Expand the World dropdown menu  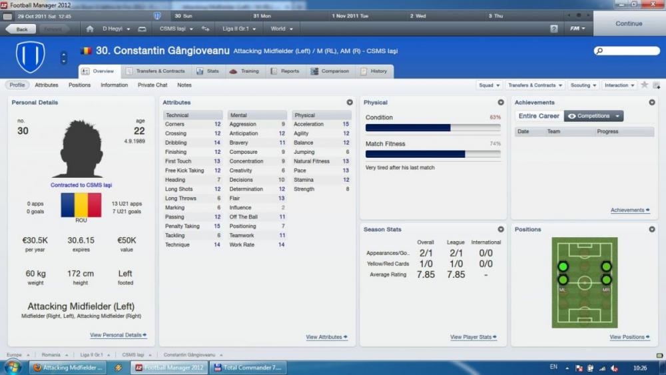tap(282, 29)
